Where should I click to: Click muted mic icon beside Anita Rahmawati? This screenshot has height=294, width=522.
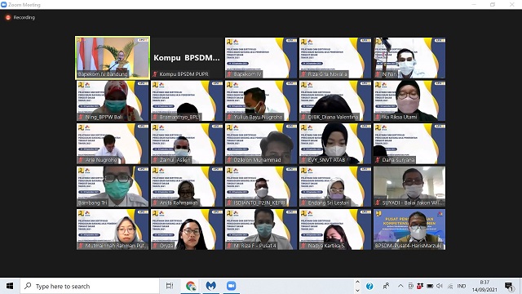click(155, 203)
